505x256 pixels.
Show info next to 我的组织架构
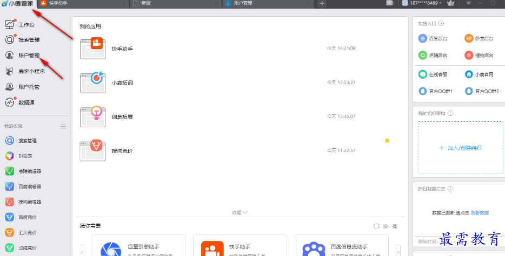point(450,113)
